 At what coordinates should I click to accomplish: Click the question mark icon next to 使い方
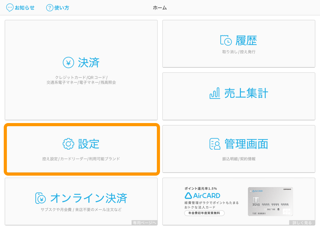pos(49,8)
